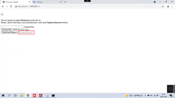
Task: Open a new browser tab
Action: tap(65, 2)
